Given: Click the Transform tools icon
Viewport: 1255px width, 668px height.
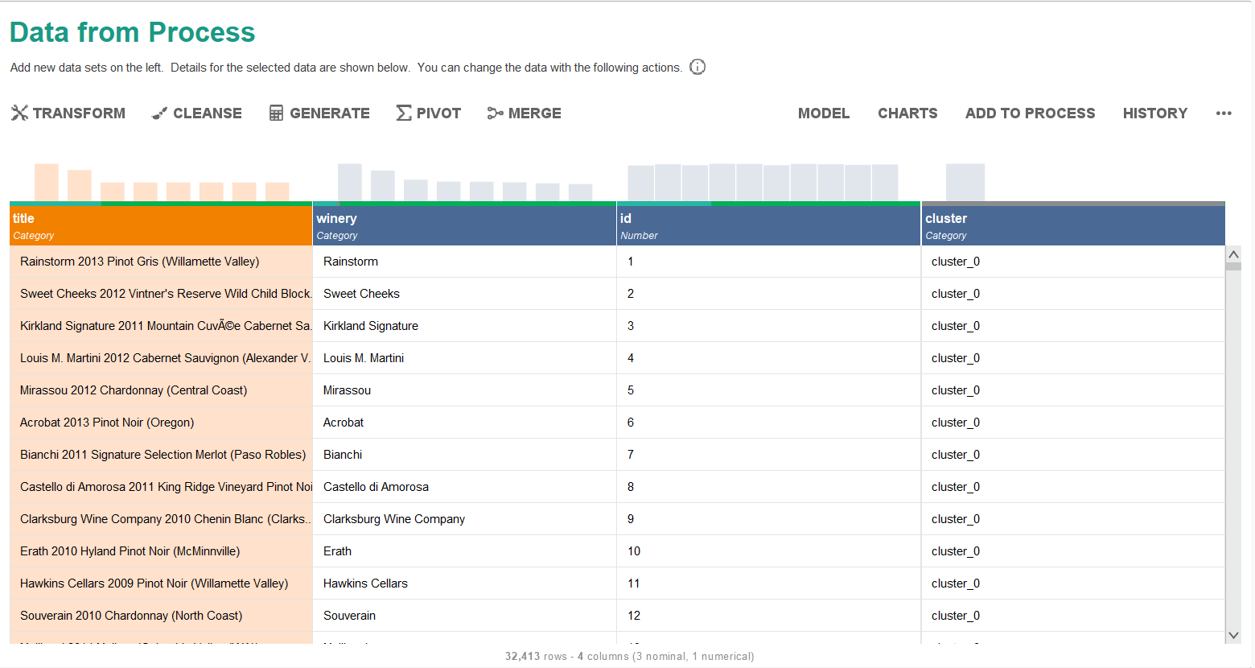Looking at the screenshot, I should [19, 113].
